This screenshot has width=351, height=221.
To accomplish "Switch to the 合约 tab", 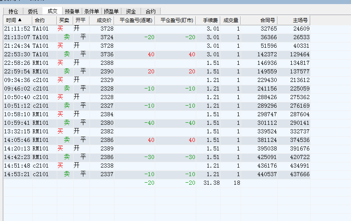I will click(150, 11).
